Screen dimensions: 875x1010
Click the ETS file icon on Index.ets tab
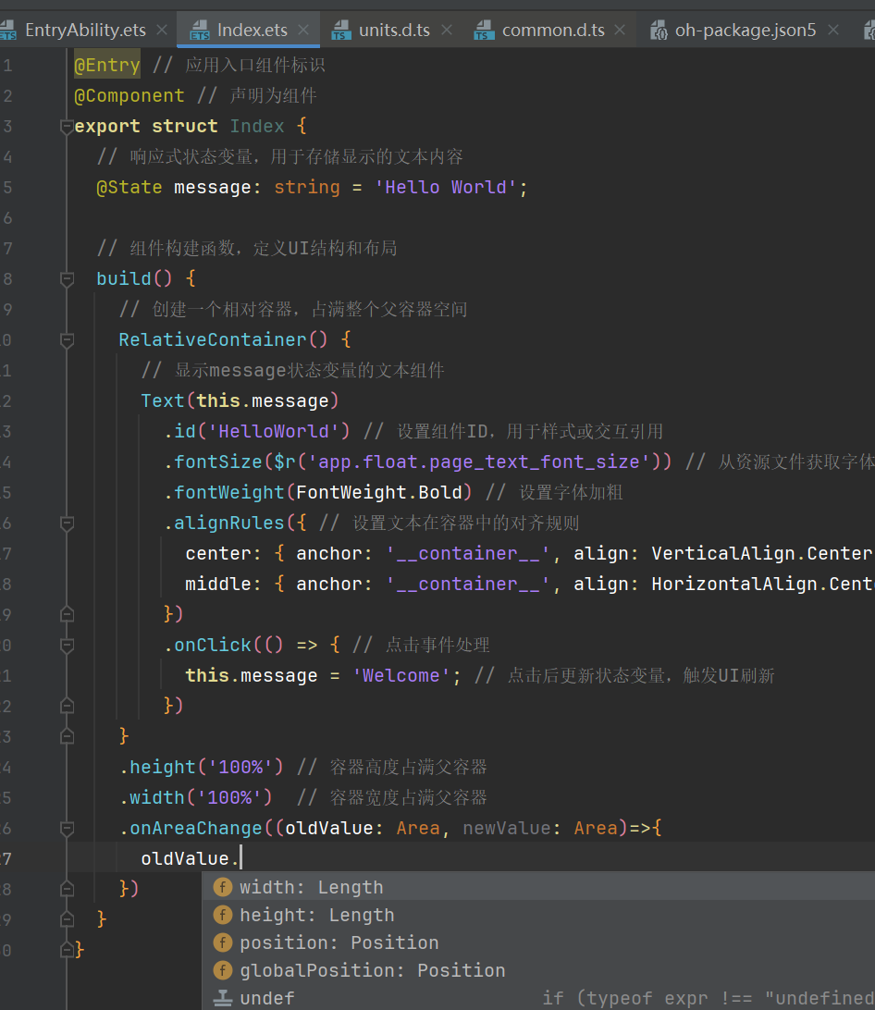tap(200, 31)
